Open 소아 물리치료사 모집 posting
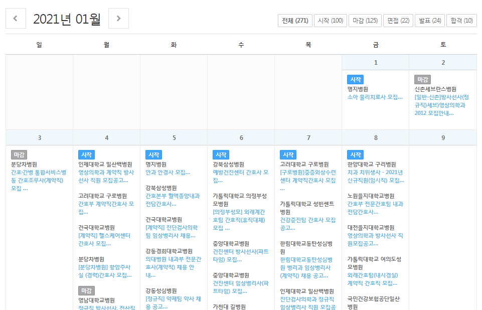The image size is (482, 310). (375, 97)
